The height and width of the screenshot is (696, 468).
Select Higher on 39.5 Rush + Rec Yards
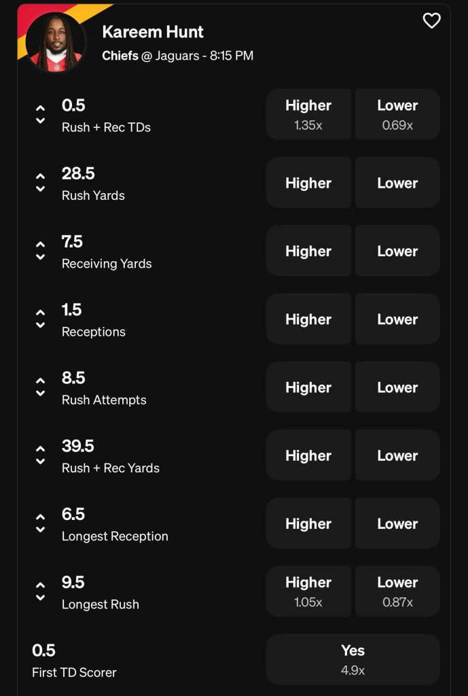[x=308, y=455]
